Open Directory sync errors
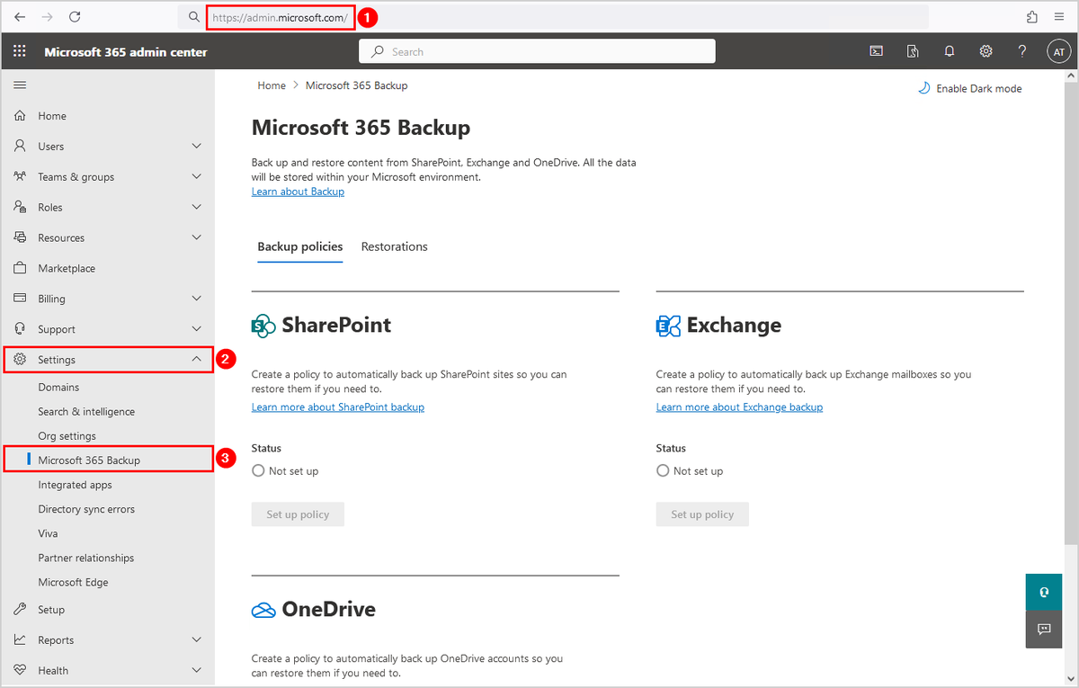Image resolution: width=1079 pixels, height=688 pixels. (86, 509)
